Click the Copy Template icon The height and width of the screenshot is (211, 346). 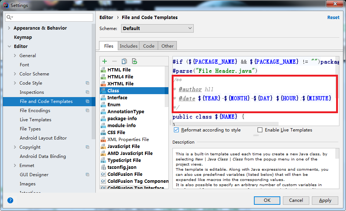tap(124, 61)
